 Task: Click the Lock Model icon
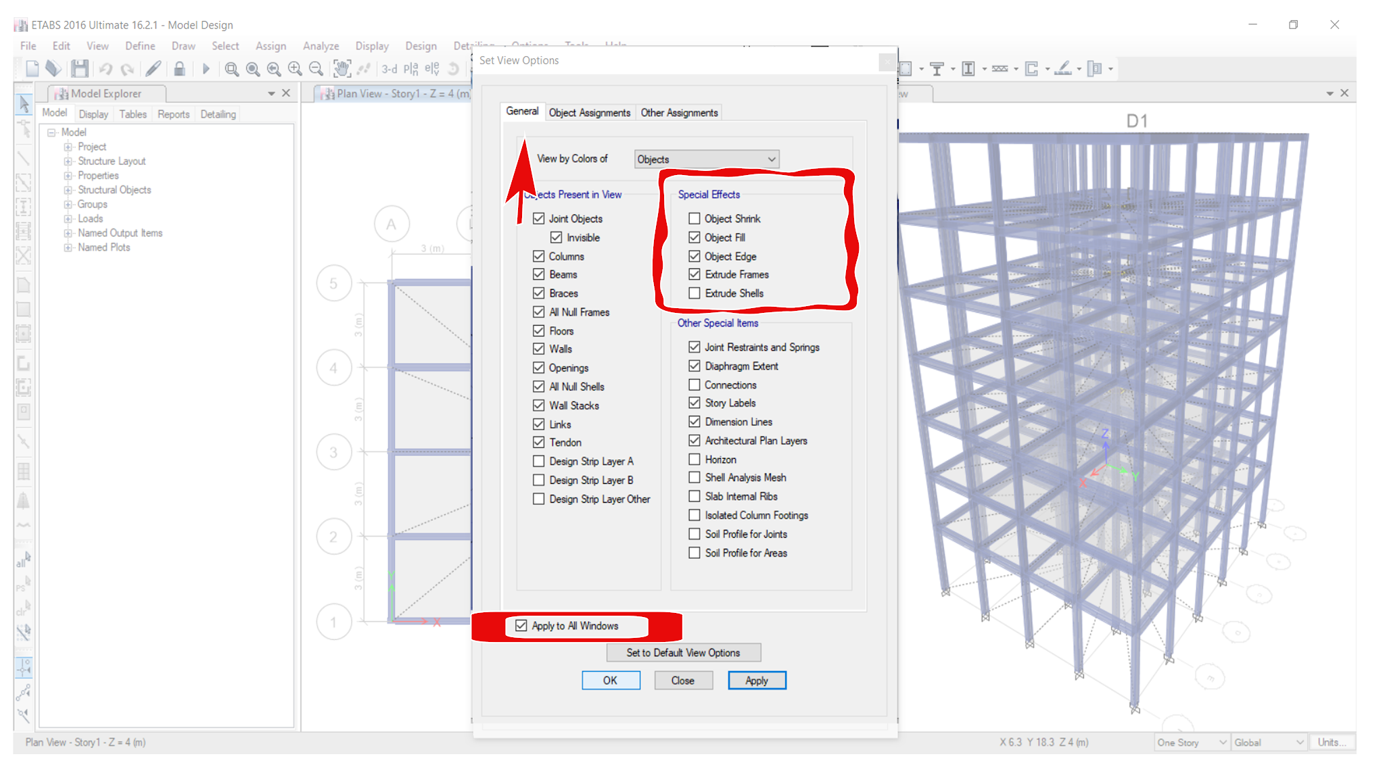tap(179, 68)
